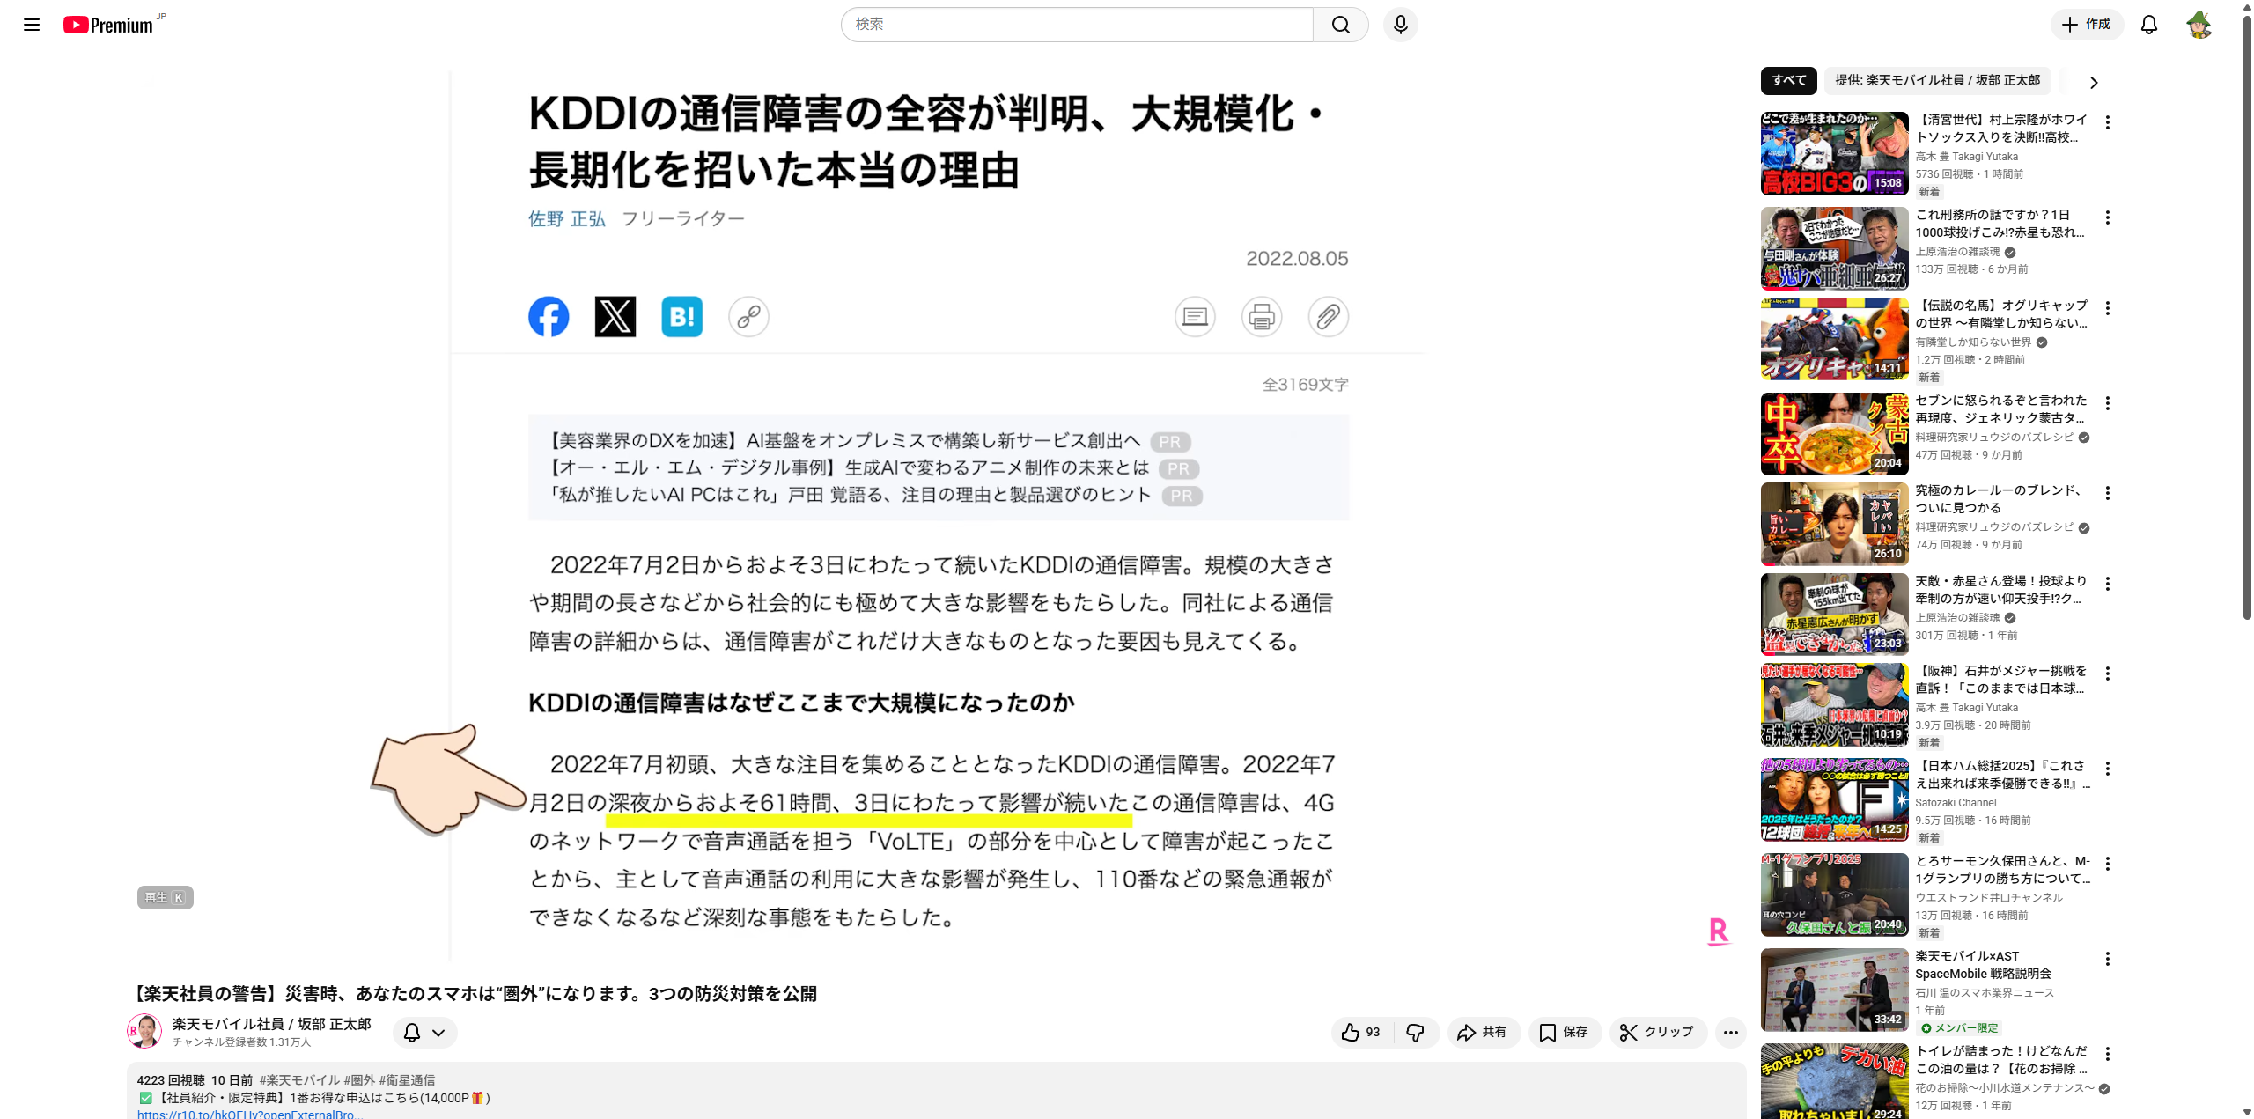Open the notifications bell
This screenshot has height=1119, width=2254.
pyautogui.click(x=2149, y=25)
